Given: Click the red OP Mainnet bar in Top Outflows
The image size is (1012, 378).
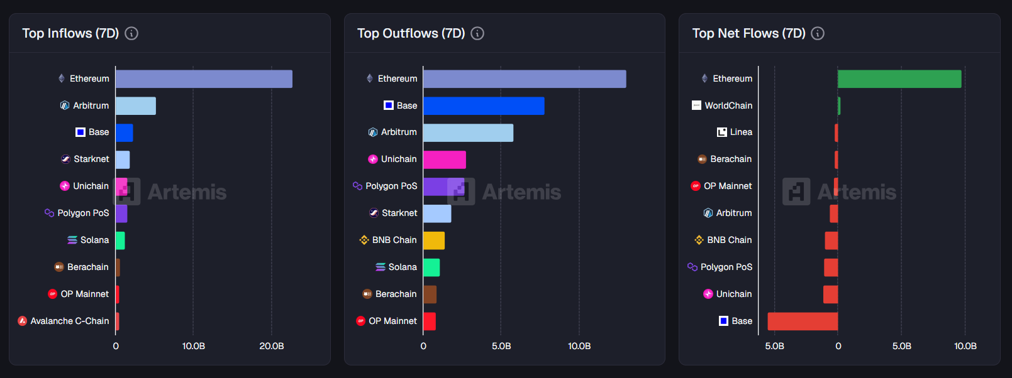Looking at the screenshot, I should click(x=430, y=321).
